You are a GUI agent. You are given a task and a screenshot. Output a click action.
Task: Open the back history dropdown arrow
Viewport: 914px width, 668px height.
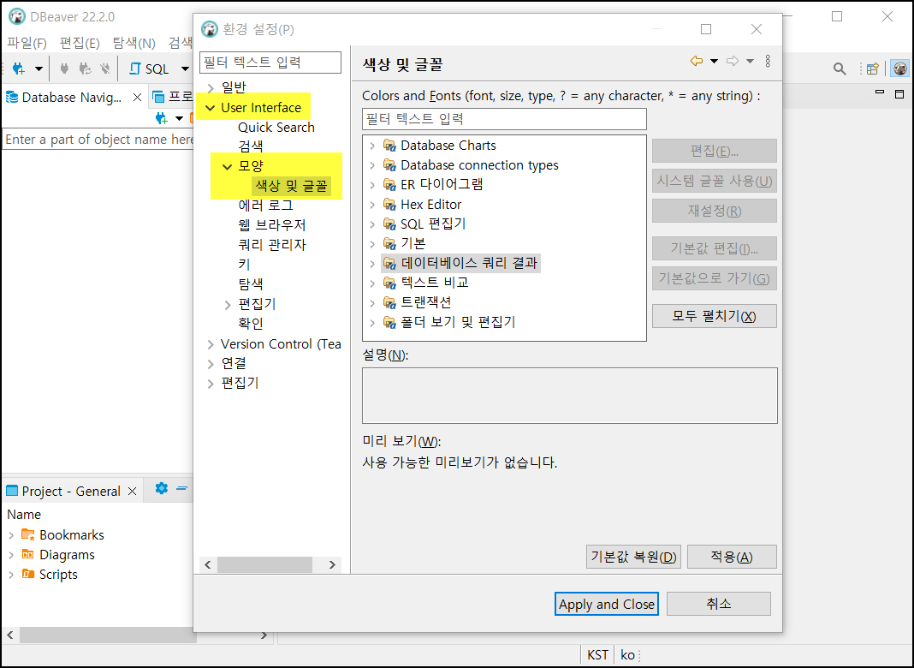click(714, 62)
